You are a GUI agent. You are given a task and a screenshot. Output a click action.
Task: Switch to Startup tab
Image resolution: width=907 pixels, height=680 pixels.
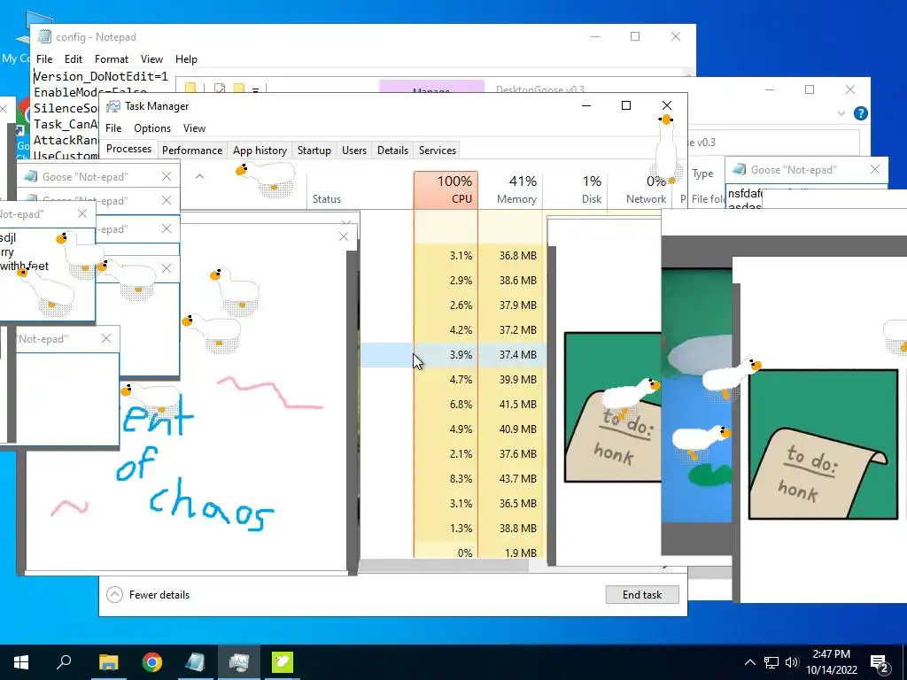[x=314, y=151]
